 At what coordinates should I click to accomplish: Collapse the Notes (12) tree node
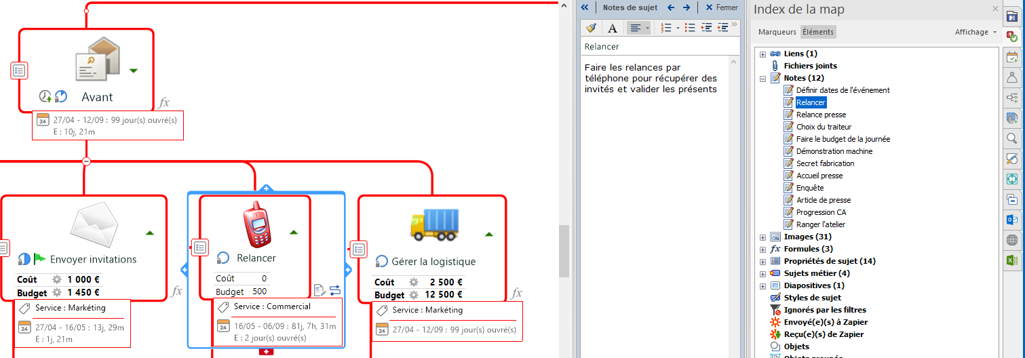[763, 79]
